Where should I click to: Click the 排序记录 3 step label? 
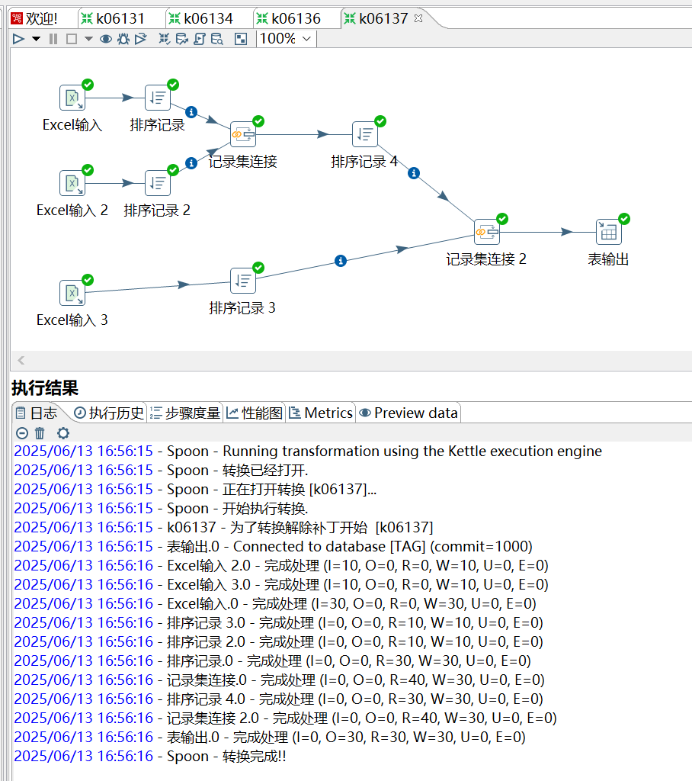242,308
